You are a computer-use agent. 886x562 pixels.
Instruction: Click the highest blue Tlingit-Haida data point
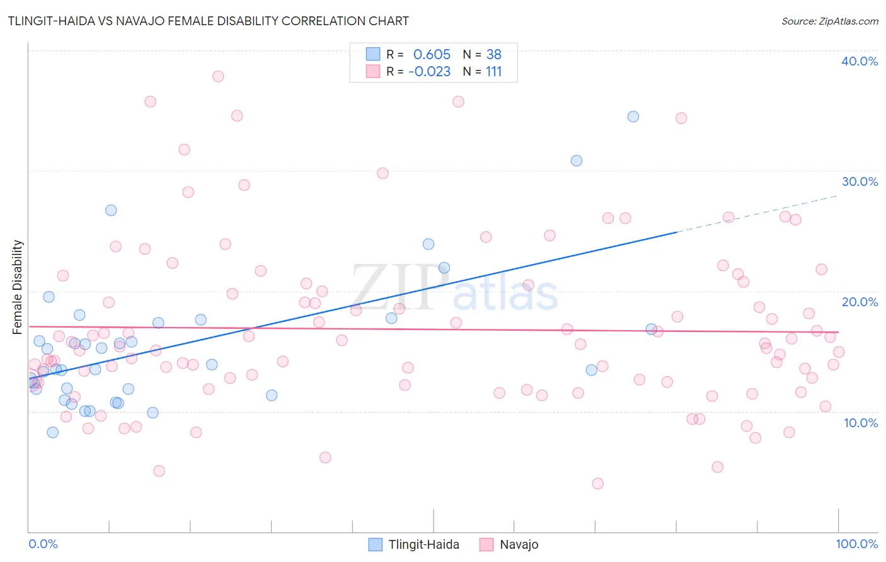(x=633, y=117)
